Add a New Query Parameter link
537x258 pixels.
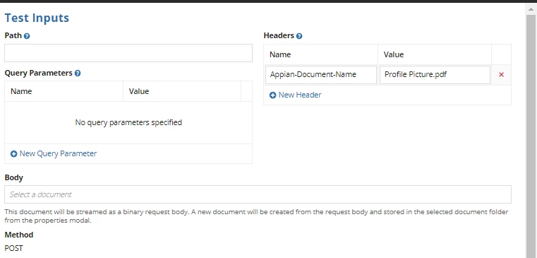point(58,153)
